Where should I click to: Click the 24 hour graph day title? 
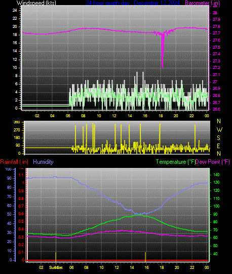pyautogui.click(x=133, y=3)
